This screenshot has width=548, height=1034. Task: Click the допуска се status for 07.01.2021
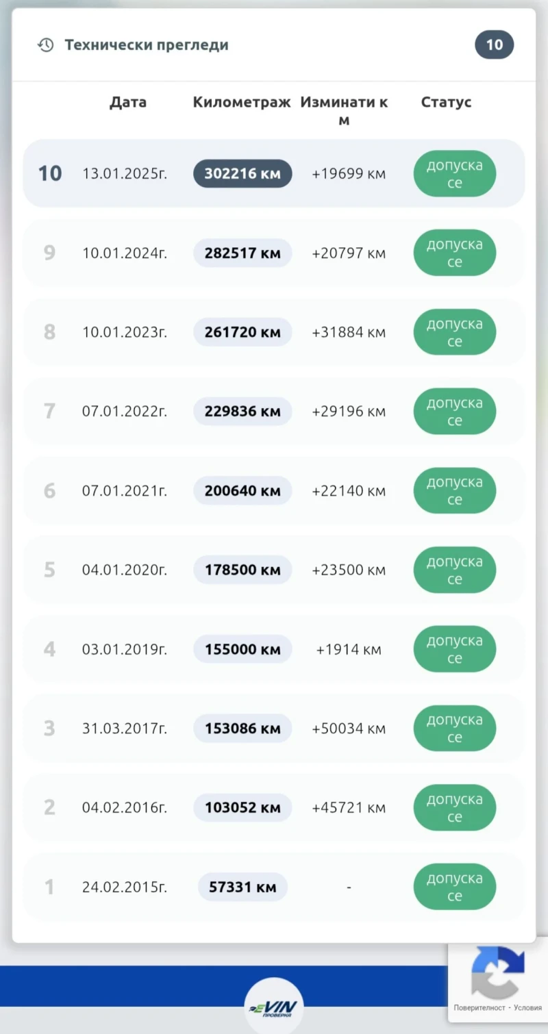(x=454, y=491)
